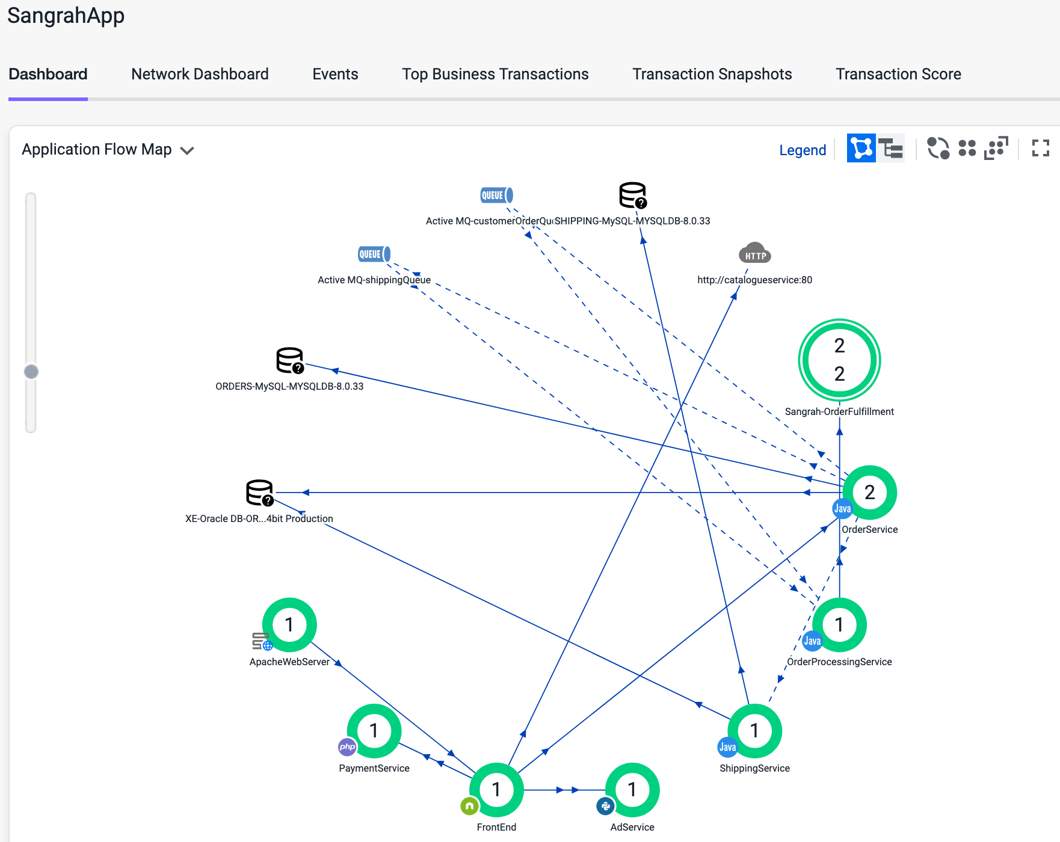Switch to the Network Dashboard tab
1060x842 pixels.
200,74
